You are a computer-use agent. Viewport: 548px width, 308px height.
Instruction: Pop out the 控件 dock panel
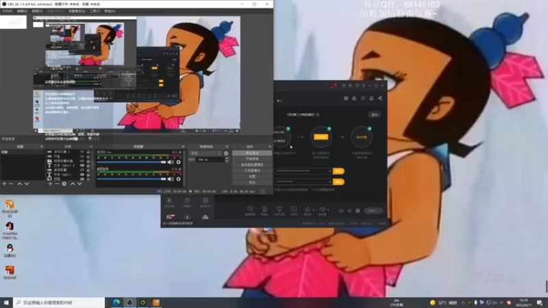[270, 146]
